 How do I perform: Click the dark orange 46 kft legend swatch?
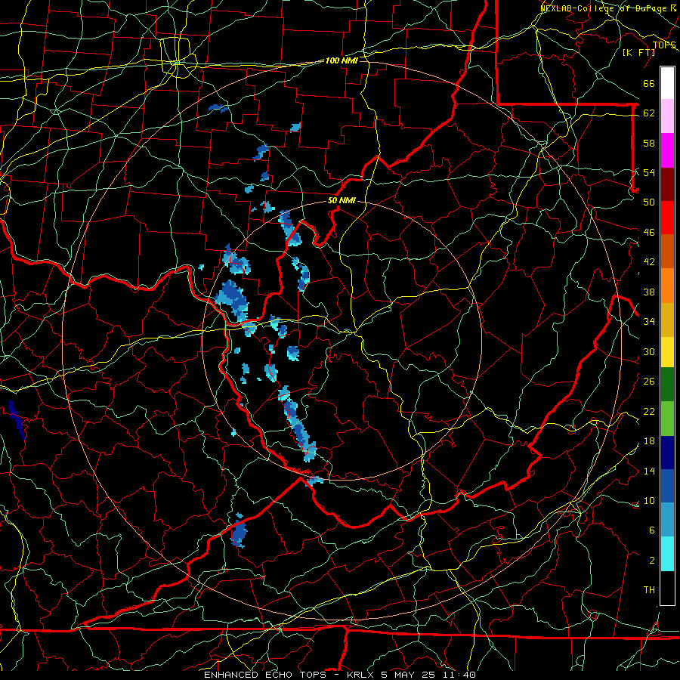(667, 251)
